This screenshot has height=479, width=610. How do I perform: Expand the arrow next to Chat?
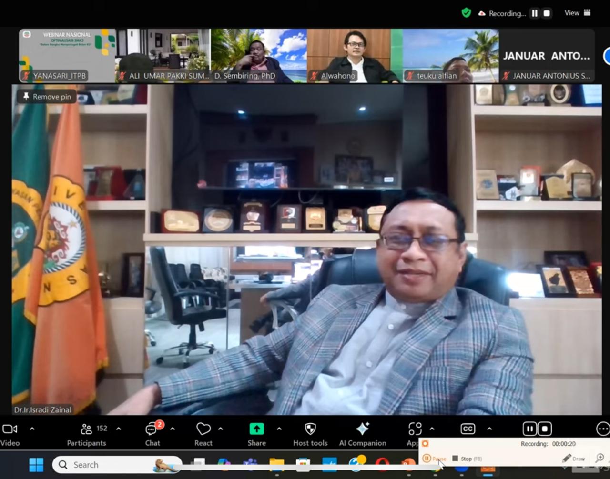173,429
